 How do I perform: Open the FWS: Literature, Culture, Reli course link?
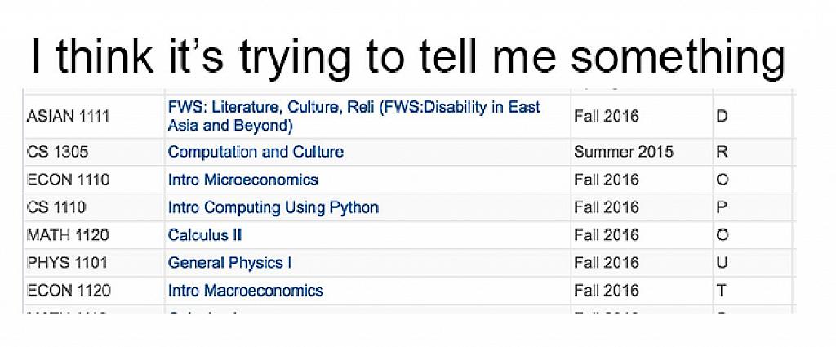click(x=354, y=117)
